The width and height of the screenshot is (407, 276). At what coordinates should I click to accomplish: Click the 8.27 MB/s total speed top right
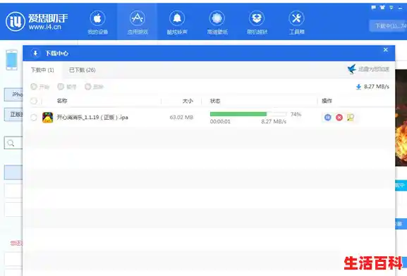377,87
